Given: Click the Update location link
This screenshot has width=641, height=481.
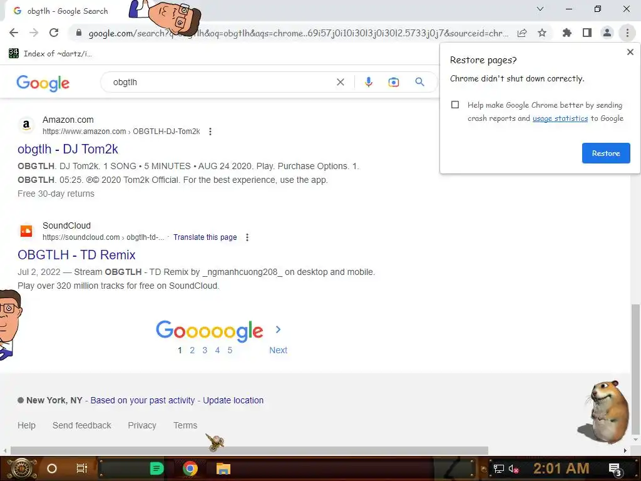Looking at the screenshot, I should 233,400.
